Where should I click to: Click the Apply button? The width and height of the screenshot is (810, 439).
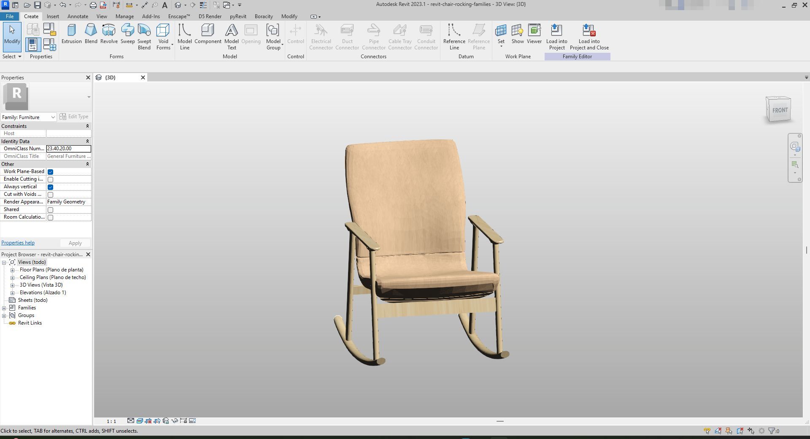tap(75, 243)
